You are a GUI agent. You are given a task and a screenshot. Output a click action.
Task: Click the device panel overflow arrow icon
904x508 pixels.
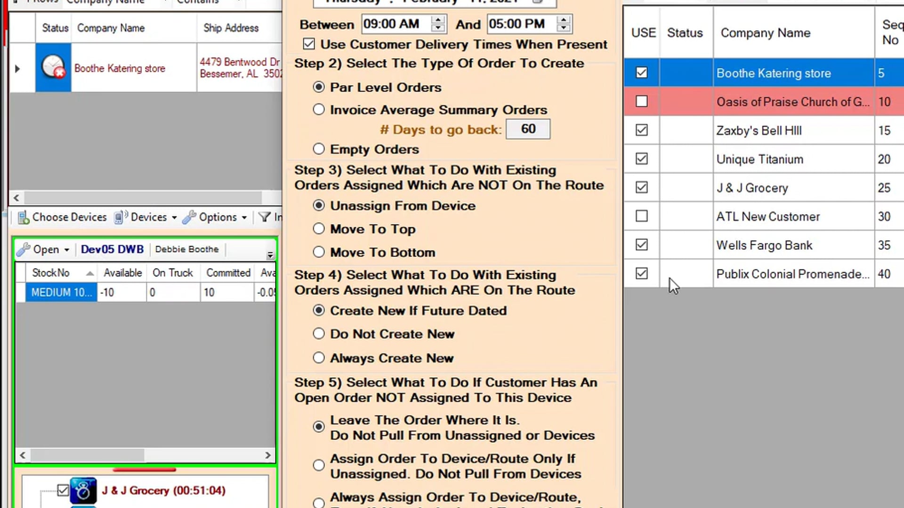coord(270,255)
